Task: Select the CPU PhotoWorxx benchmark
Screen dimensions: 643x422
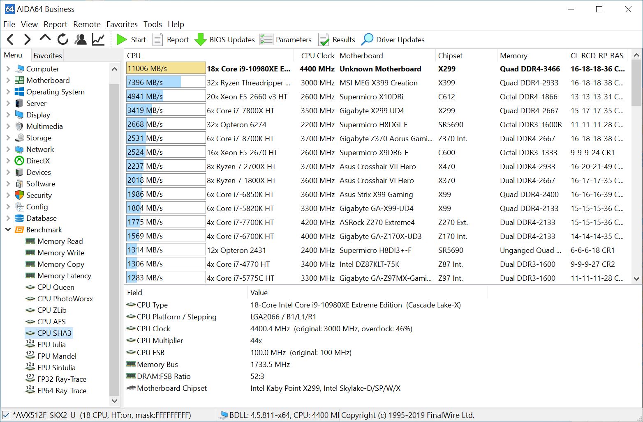Action: click(65, 299)
